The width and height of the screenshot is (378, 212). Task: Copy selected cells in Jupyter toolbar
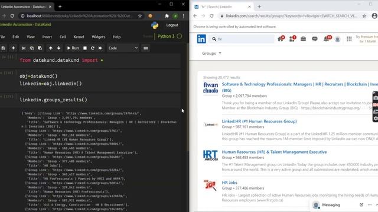31,48
